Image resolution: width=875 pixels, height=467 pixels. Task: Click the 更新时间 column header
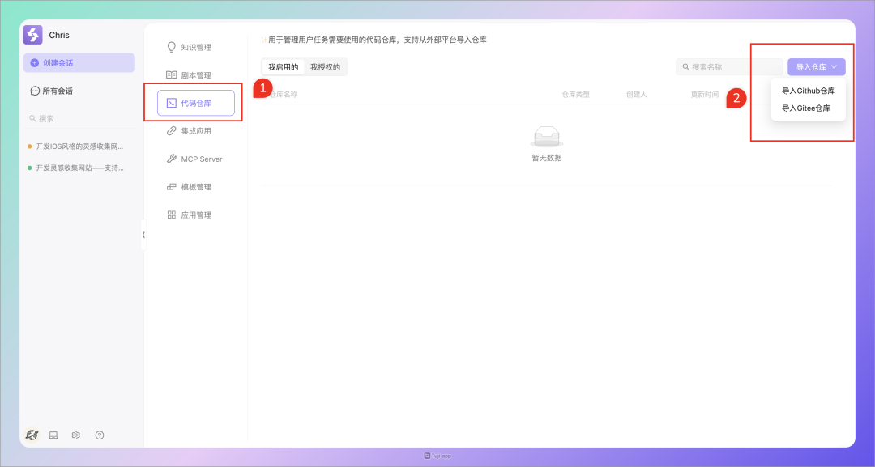(704, 95)
